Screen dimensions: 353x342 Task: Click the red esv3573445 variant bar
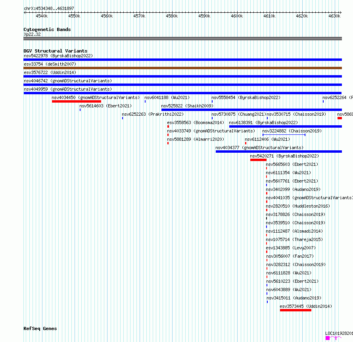[295, 310]
